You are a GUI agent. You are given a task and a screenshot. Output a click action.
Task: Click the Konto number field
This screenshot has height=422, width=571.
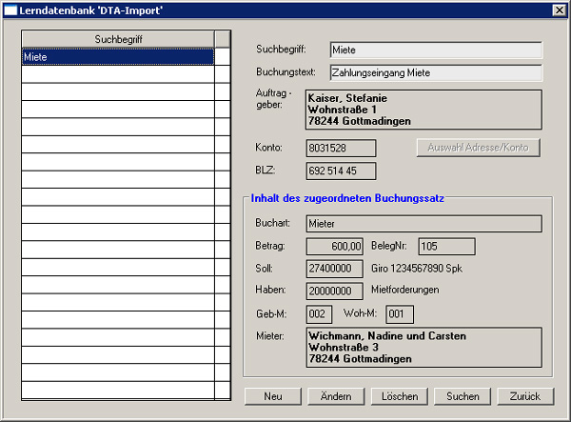tap(341, 149)
